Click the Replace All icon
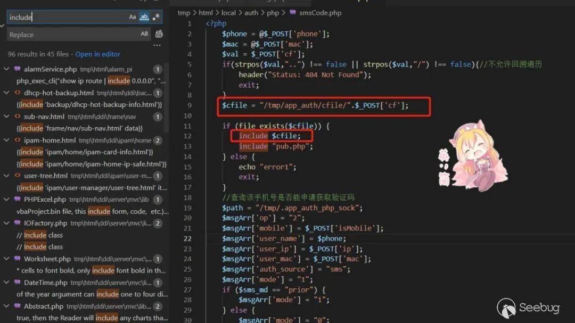 (x=159, y=34)
